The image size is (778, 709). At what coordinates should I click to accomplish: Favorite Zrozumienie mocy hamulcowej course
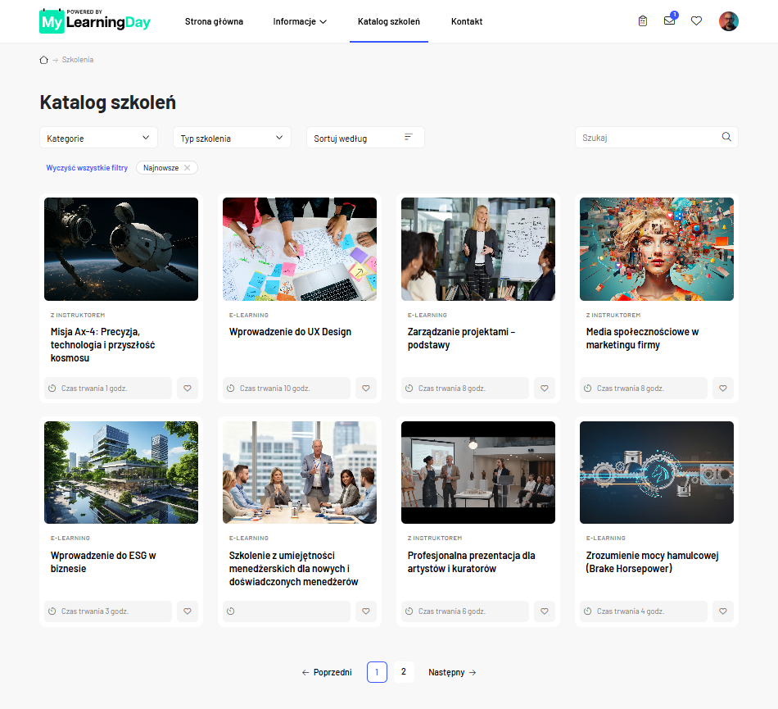(723, 611)
